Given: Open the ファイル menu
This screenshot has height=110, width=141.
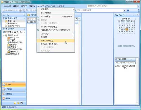Looking at the screenshot, I should 7,6.
